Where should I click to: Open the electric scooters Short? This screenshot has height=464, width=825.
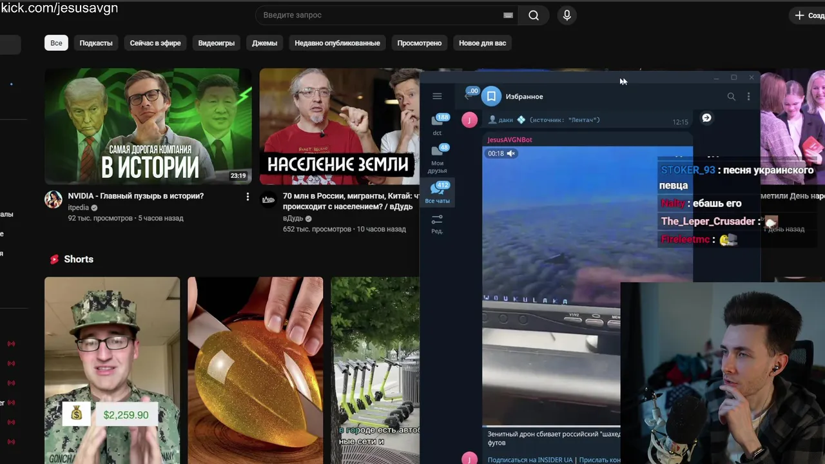point(375,370)
